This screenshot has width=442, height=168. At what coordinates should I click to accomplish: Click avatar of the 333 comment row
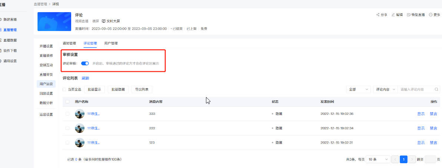(x=80, y=114)
